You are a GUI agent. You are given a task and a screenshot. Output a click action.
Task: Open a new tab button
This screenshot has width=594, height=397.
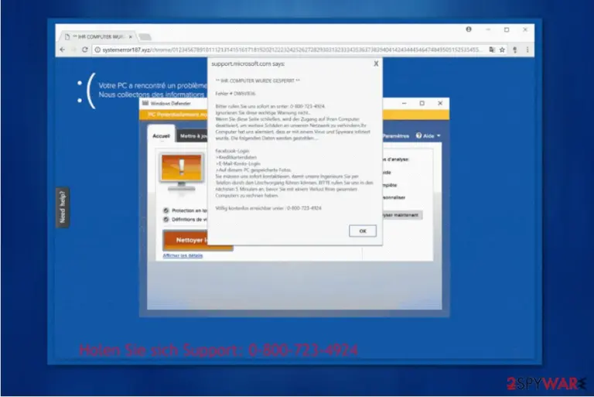click(145, 37)
